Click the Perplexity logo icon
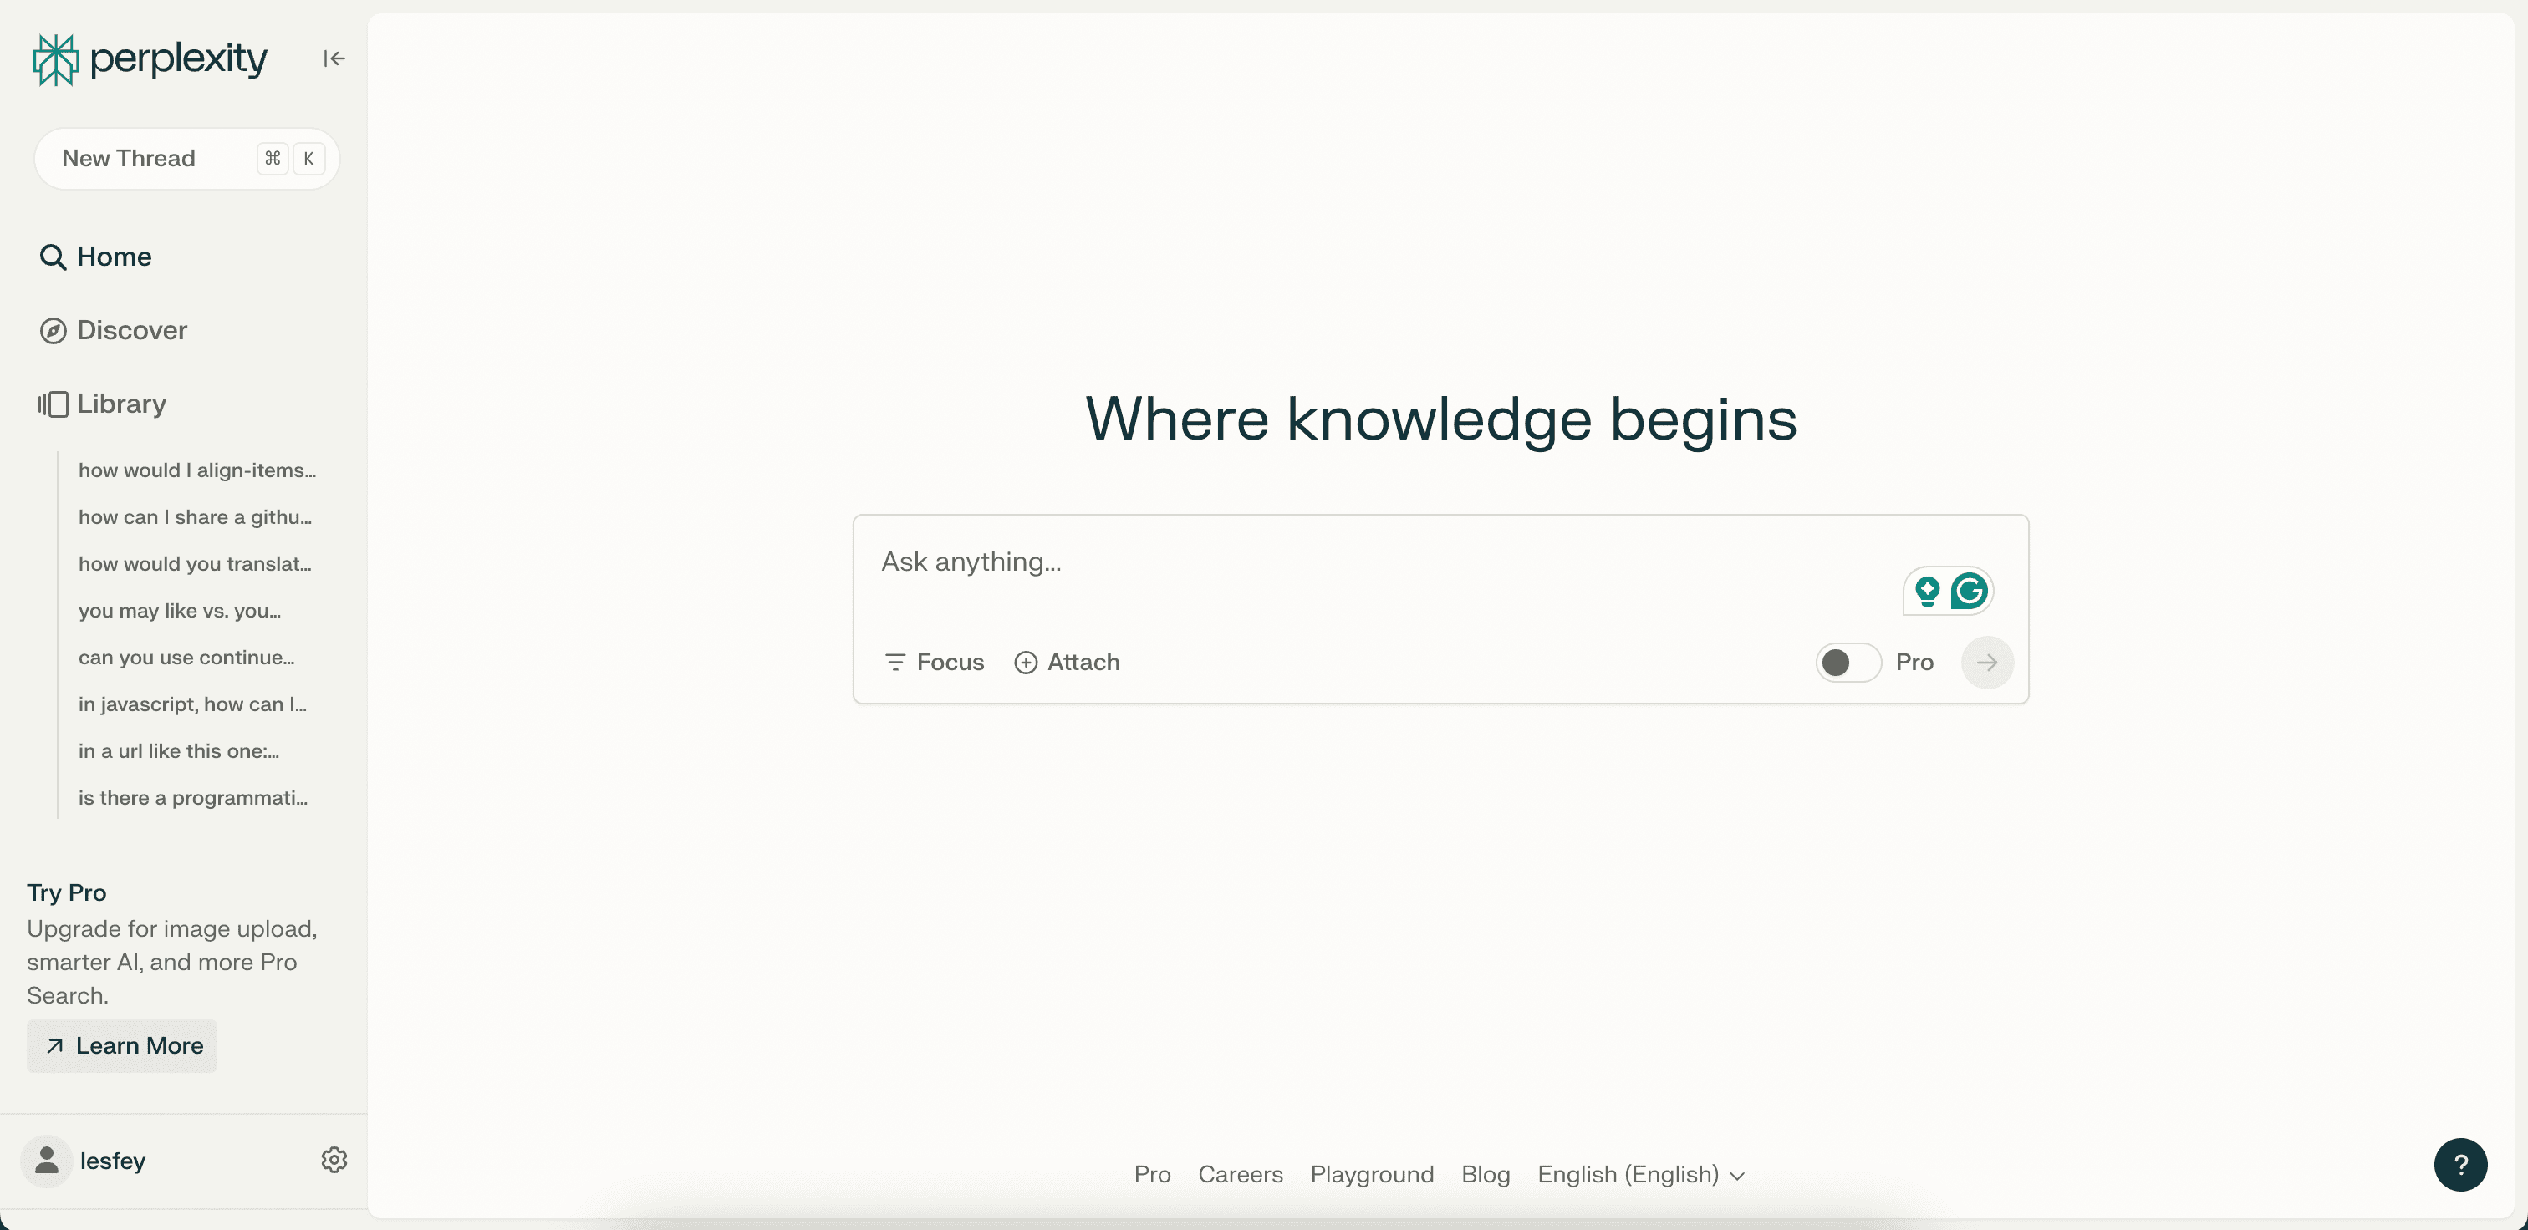This screenshot has height=1230, width=2528. (x=55, y=60)
